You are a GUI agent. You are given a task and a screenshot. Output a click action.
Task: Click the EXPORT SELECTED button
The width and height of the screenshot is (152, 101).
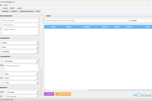(63, 94)
